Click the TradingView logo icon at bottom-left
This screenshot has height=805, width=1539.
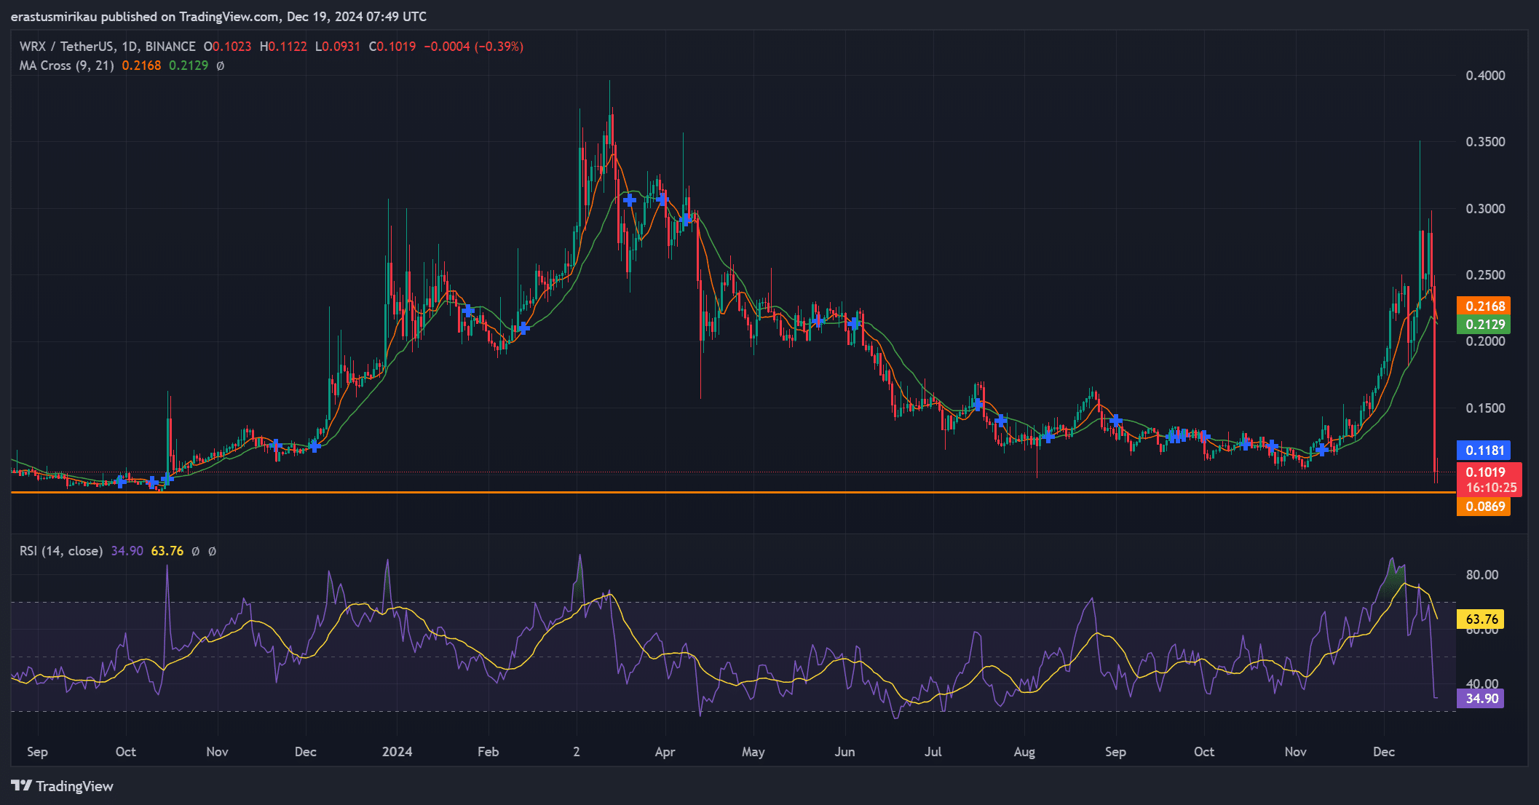22,786
